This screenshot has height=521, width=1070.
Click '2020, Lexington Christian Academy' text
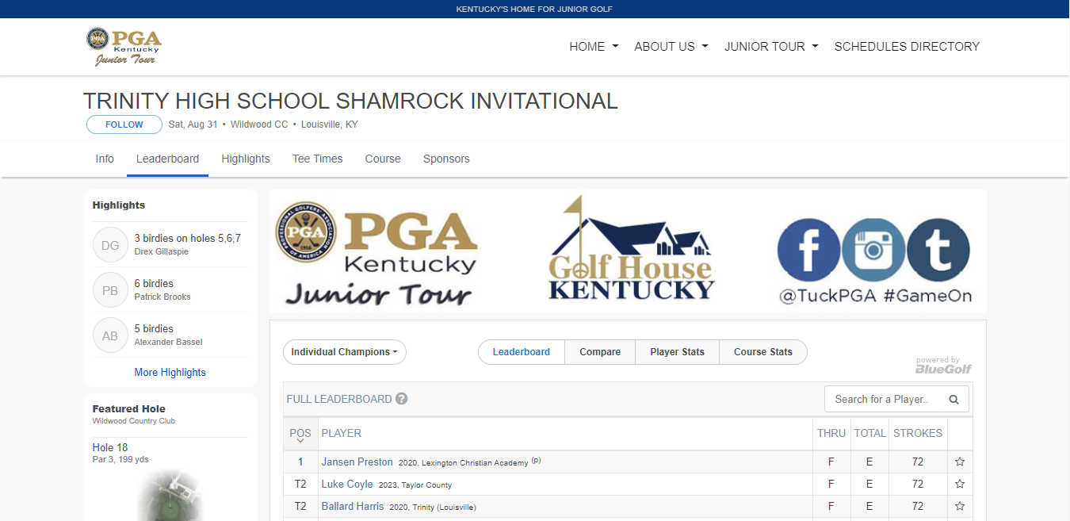[464, 462]
